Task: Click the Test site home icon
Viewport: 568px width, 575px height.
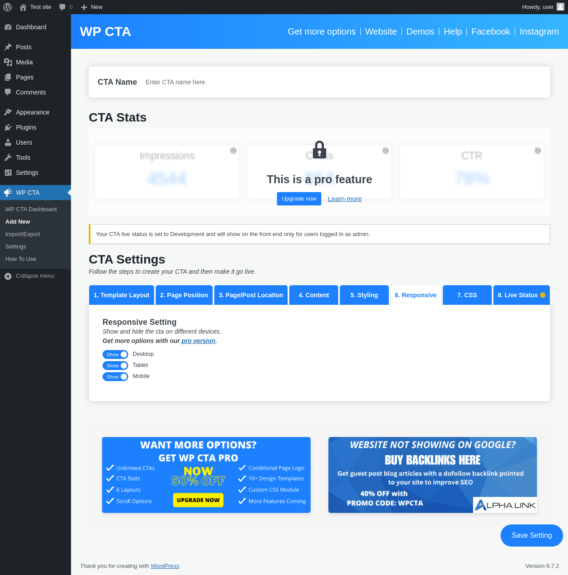Action: tap(23, 7)
